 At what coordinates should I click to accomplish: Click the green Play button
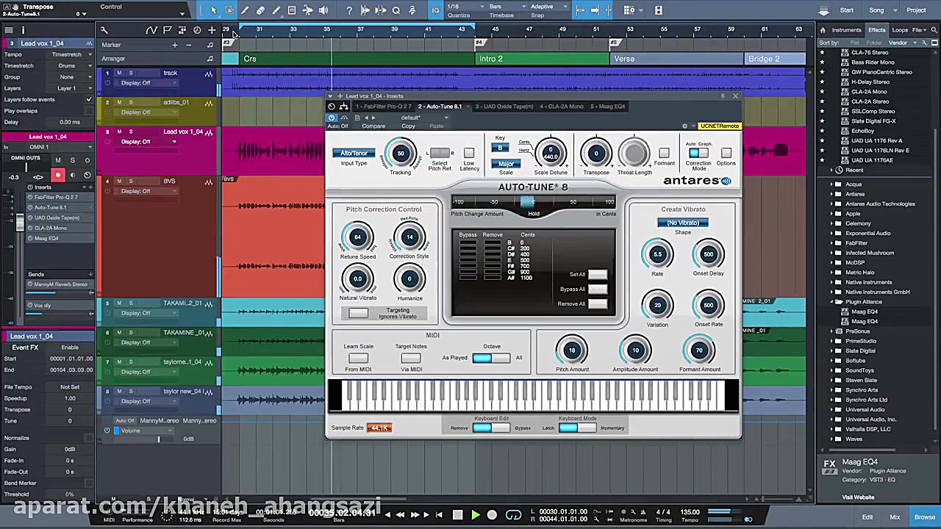coord(475,515)
